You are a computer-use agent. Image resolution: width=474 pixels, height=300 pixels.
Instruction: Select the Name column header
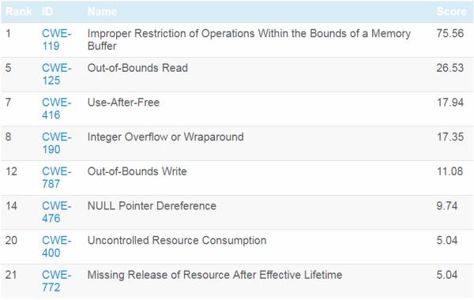point(102,12)
